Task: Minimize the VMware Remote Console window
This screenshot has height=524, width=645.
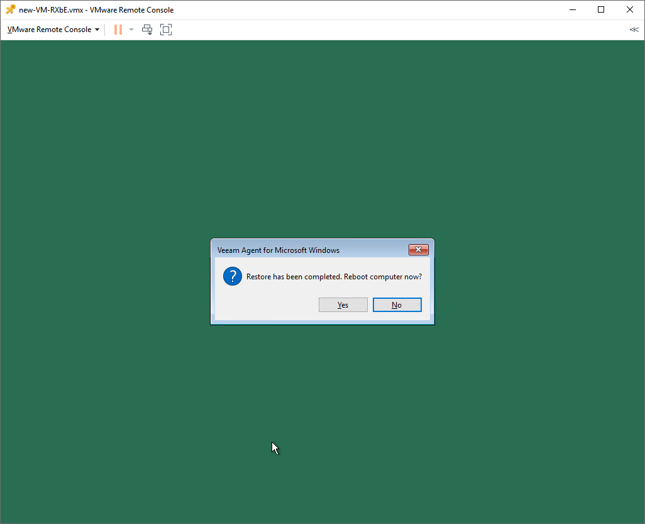Action: click(572, 9)
